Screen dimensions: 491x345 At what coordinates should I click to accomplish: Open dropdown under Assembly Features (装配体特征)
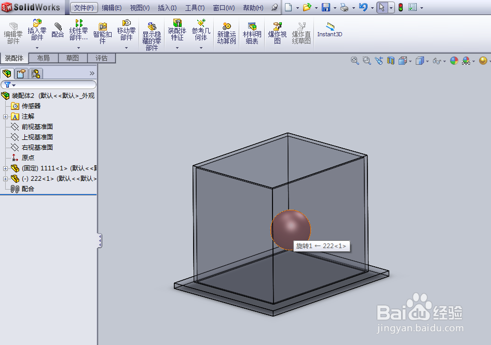click(177, 48)
